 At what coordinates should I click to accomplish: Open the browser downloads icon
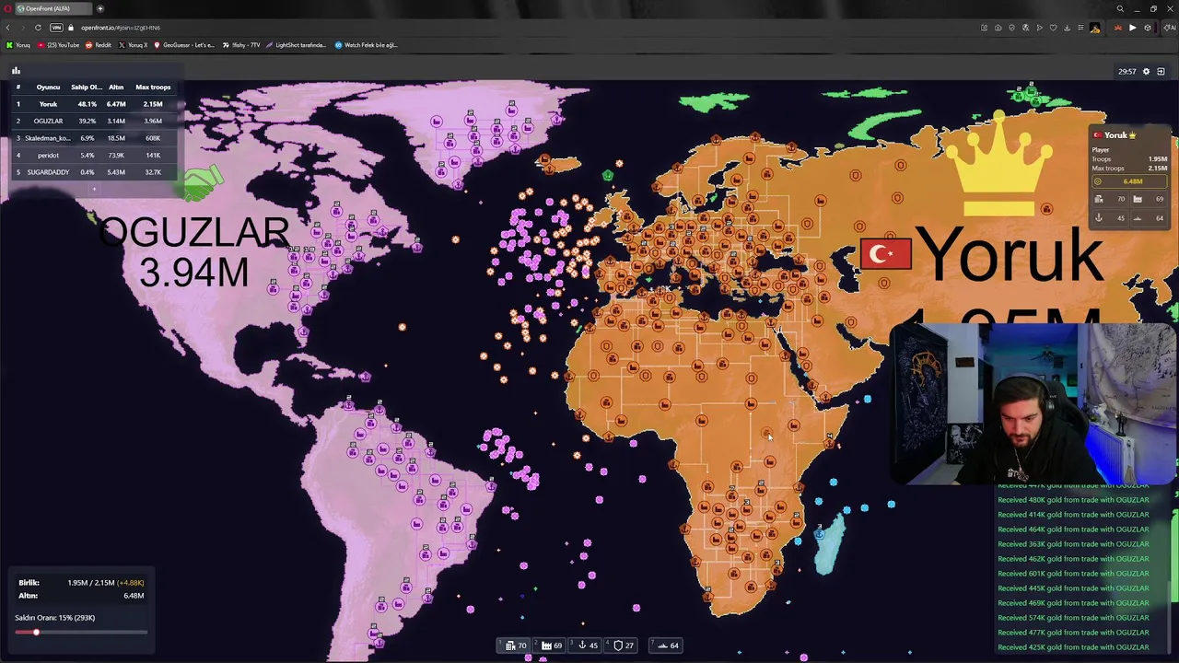coord(1067,28)
